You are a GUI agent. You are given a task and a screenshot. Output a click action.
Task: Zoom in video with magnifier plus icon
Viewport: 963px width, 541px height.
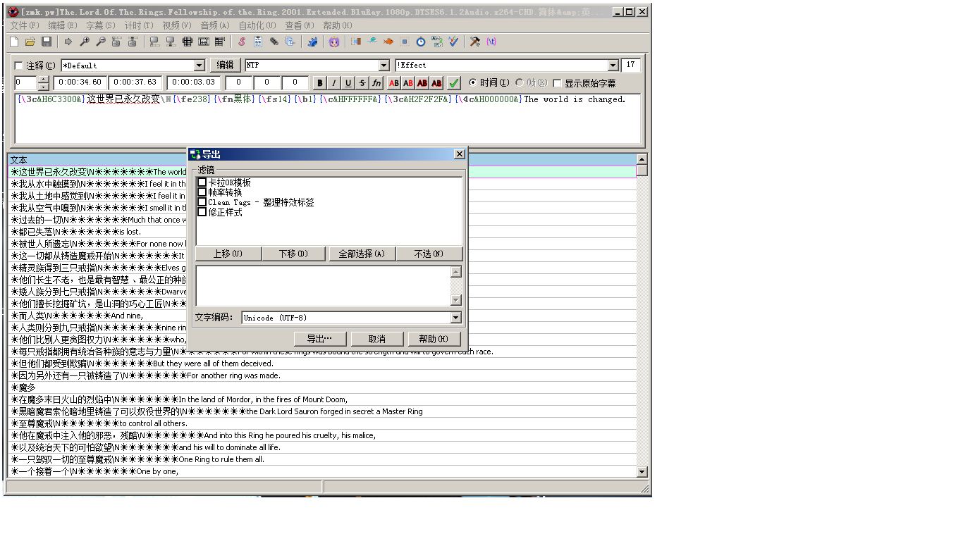click(x=85, y=42)
